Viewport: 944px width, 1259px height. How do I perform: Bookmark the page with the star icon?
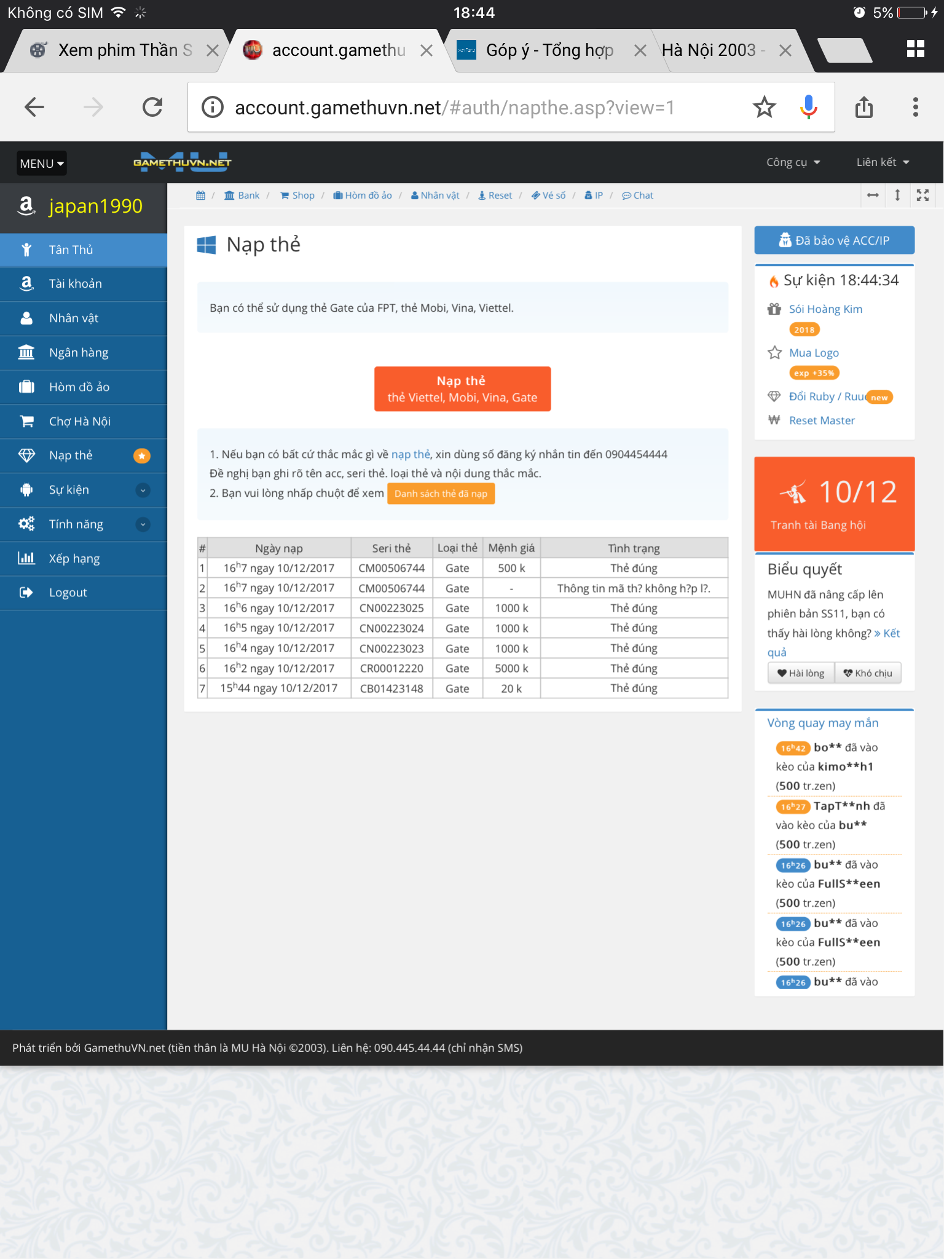pos(764,108)
